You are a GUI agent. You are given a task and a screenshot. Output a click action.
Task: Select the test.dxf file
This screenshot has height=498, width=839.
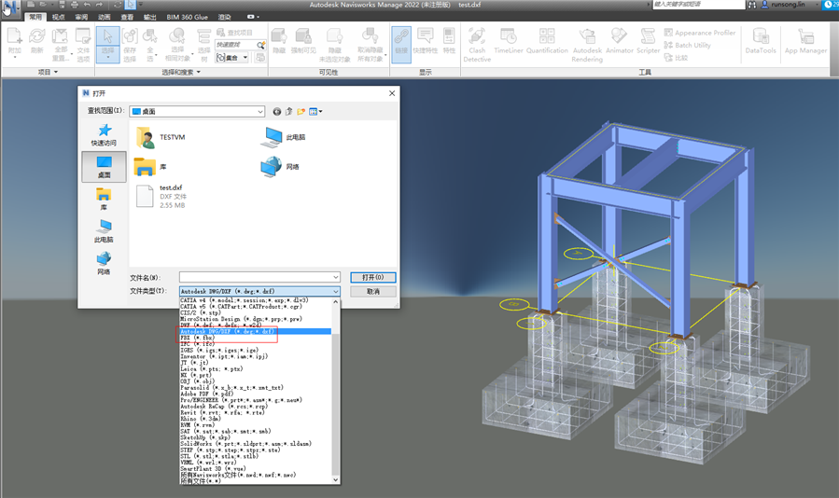(171, 187)
